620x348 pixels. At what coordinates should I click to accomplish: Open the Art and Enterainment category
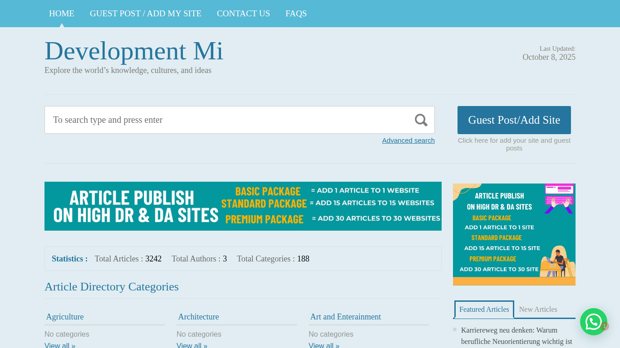click(345, 317)
